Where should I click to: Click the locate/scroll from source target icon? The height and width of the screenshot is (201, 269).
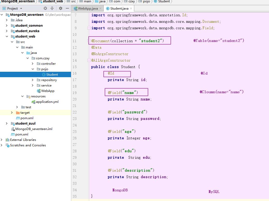(x=45, y=8)
